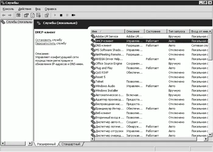
Task: Stop the service with the square button
Action: click(61, 15)
